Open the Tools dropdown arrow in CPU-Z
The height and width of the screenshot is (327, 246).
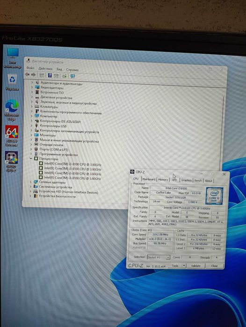[184, 266]
